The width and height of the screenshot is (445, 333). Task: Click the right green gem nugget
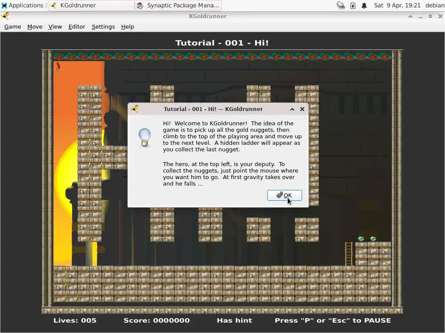373,239
